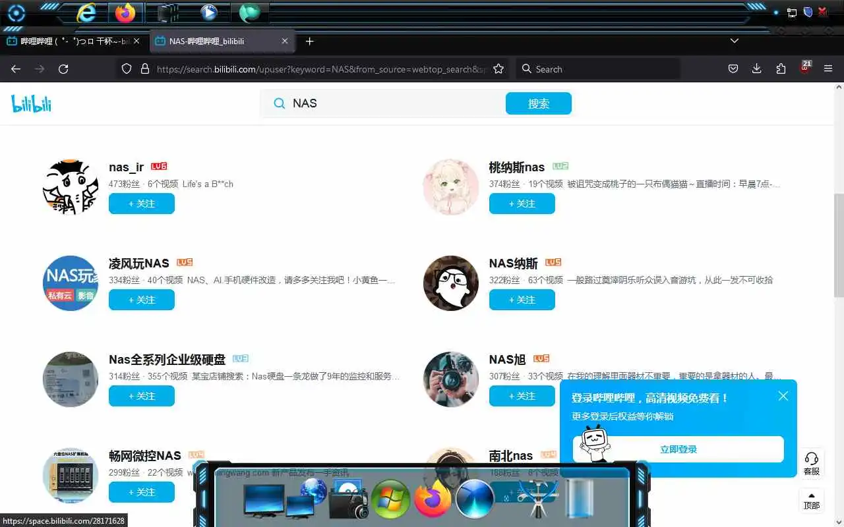The image size is (844, 527).
Task: Click the browser URL address bar
Action: [x=321, y=69]
